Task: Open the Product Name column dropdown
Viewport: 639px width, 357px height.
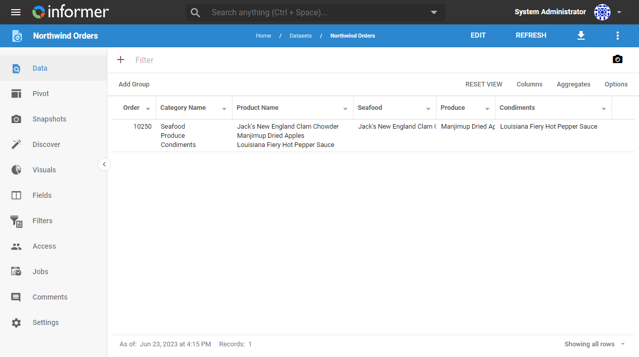Action: [345, 109]
